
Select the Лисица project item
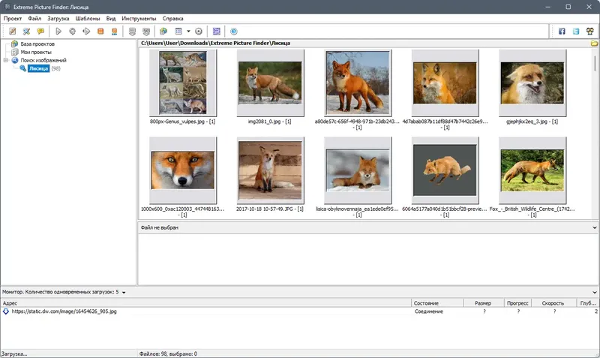click(x=39, y=68)
